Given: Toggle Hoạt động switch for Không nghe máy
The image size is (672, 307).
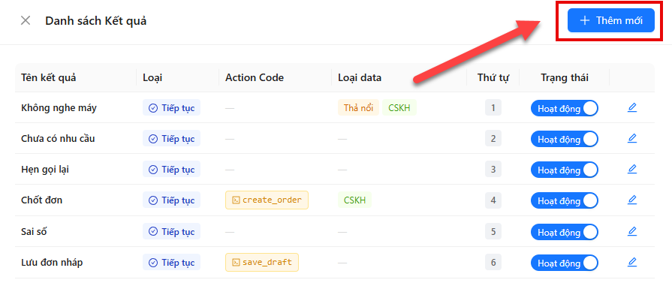Looking at the screenshot, I should point(564,108).
